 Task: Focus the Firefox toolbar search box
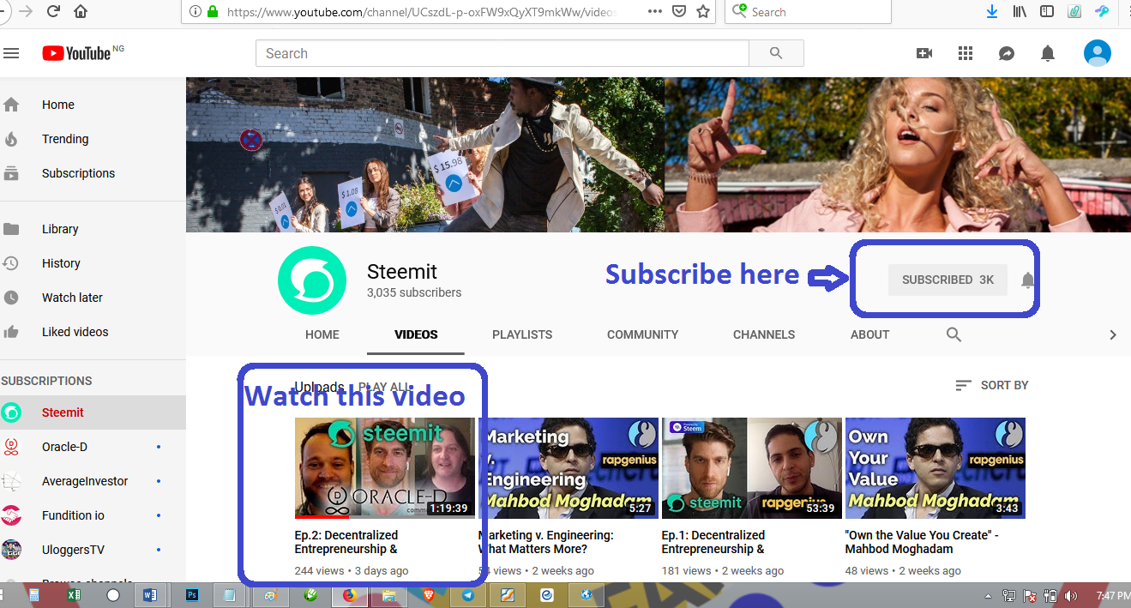[x=808, y=12]
